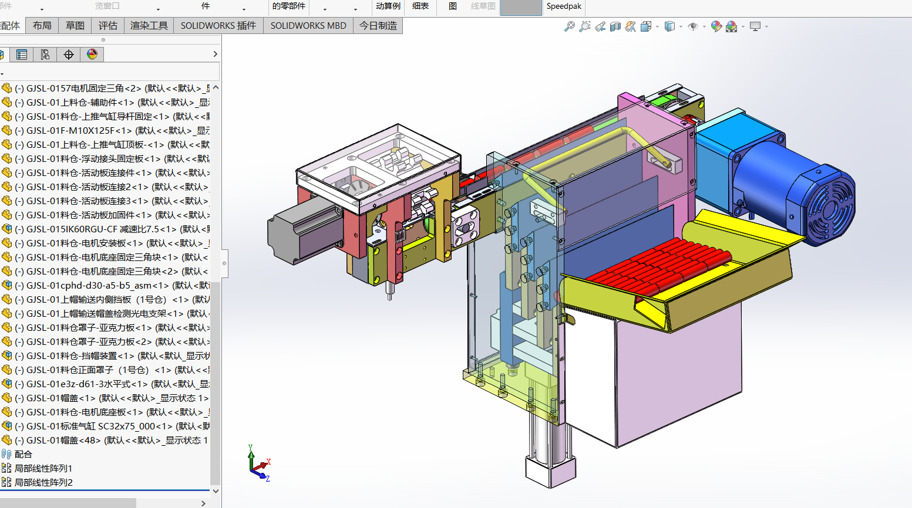Click the paperclip icon beside 配合
Viewport: 912px width, 508px height.
(6, 454)
